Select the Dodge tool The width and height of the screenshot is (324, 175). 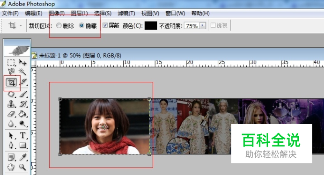click(x=23, y=124)
